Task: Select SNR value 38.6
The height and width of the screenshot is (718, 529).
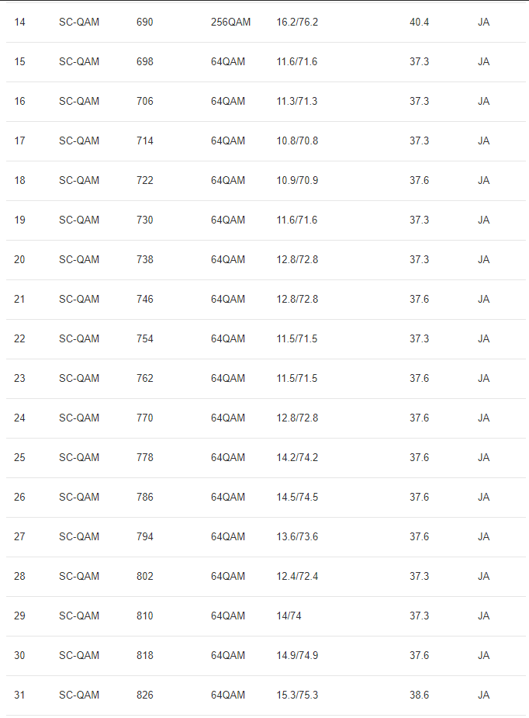Action: [419, 695]
